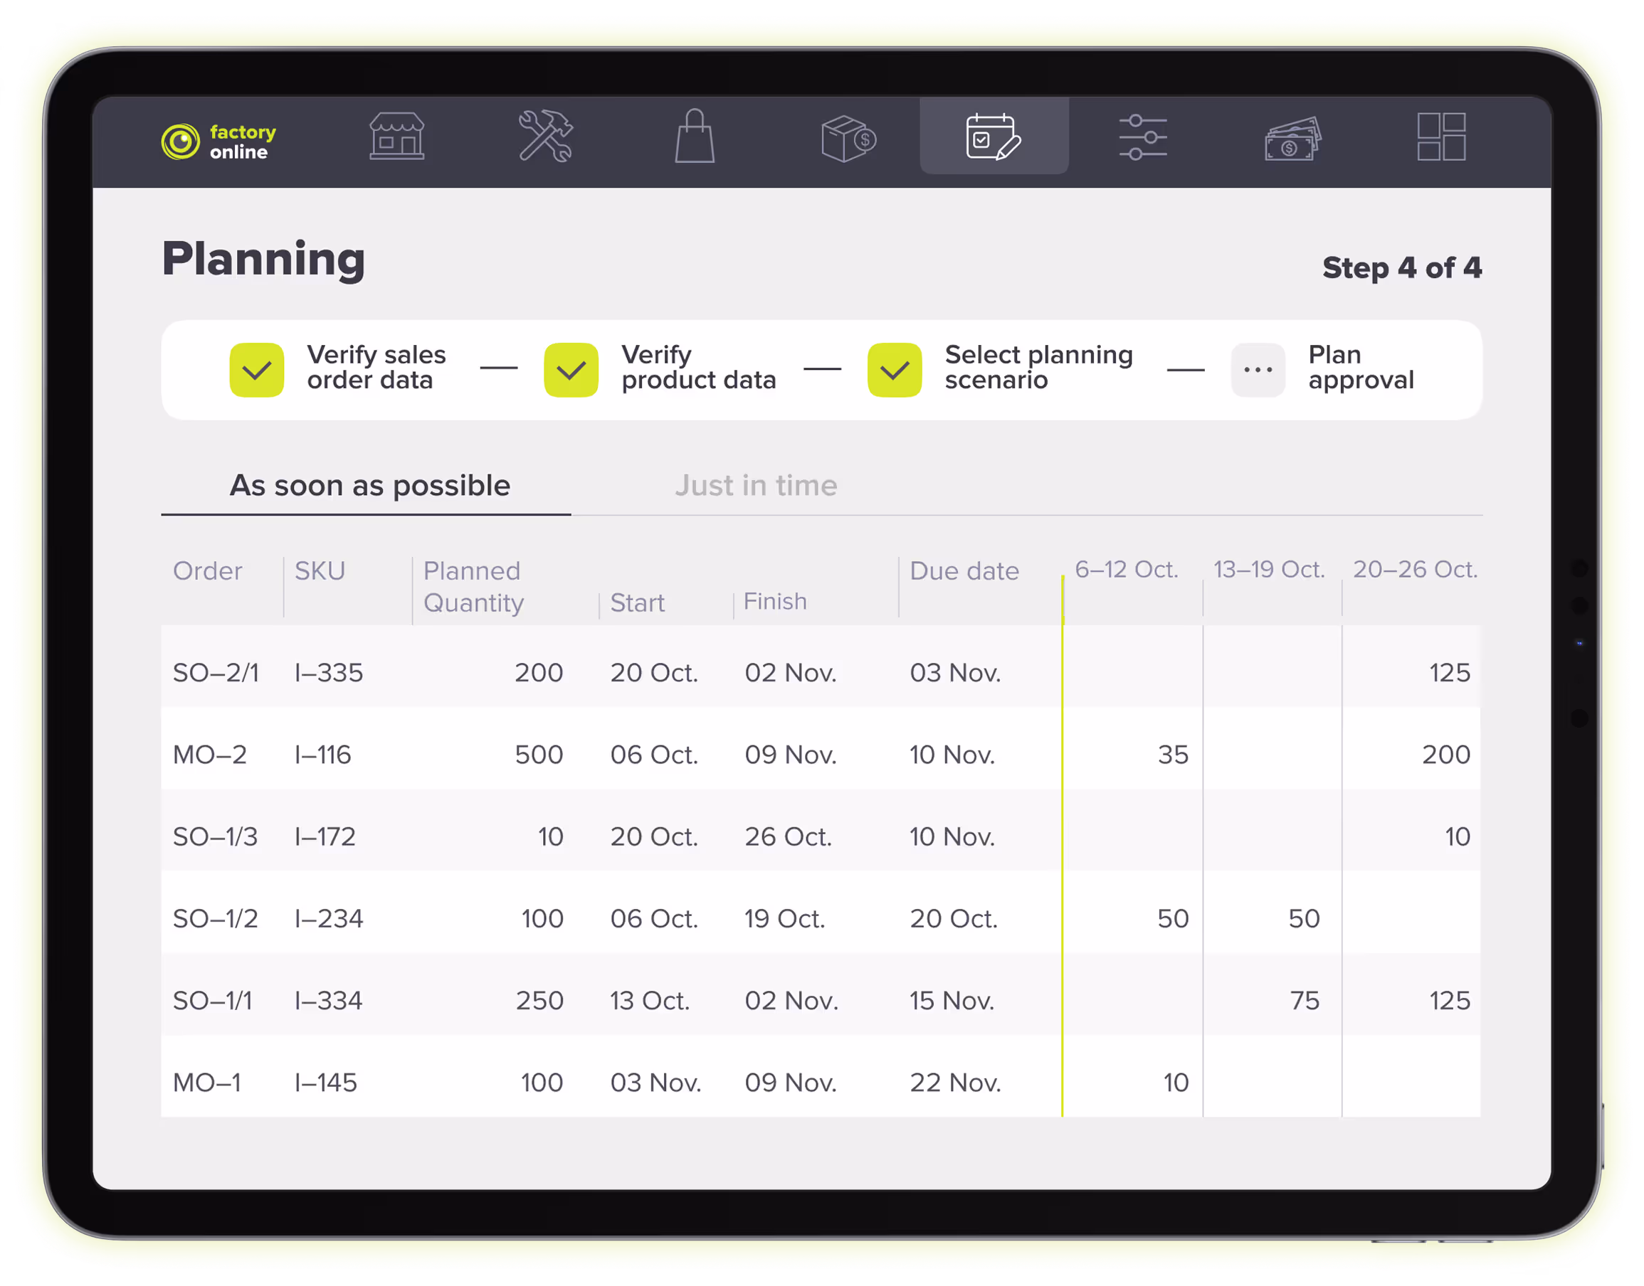Select the order row SO-2/1
The image size is (1644, 1286).
[x=215, y=672]
